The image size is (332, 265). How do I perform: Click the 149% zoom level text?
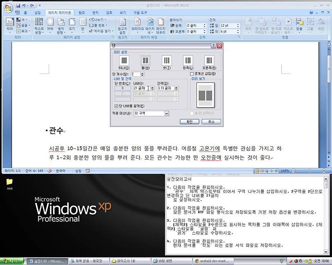(x=285, y=171)
